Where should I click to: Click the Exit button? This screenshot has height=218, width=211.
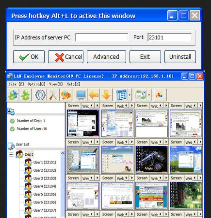[145, 56]
